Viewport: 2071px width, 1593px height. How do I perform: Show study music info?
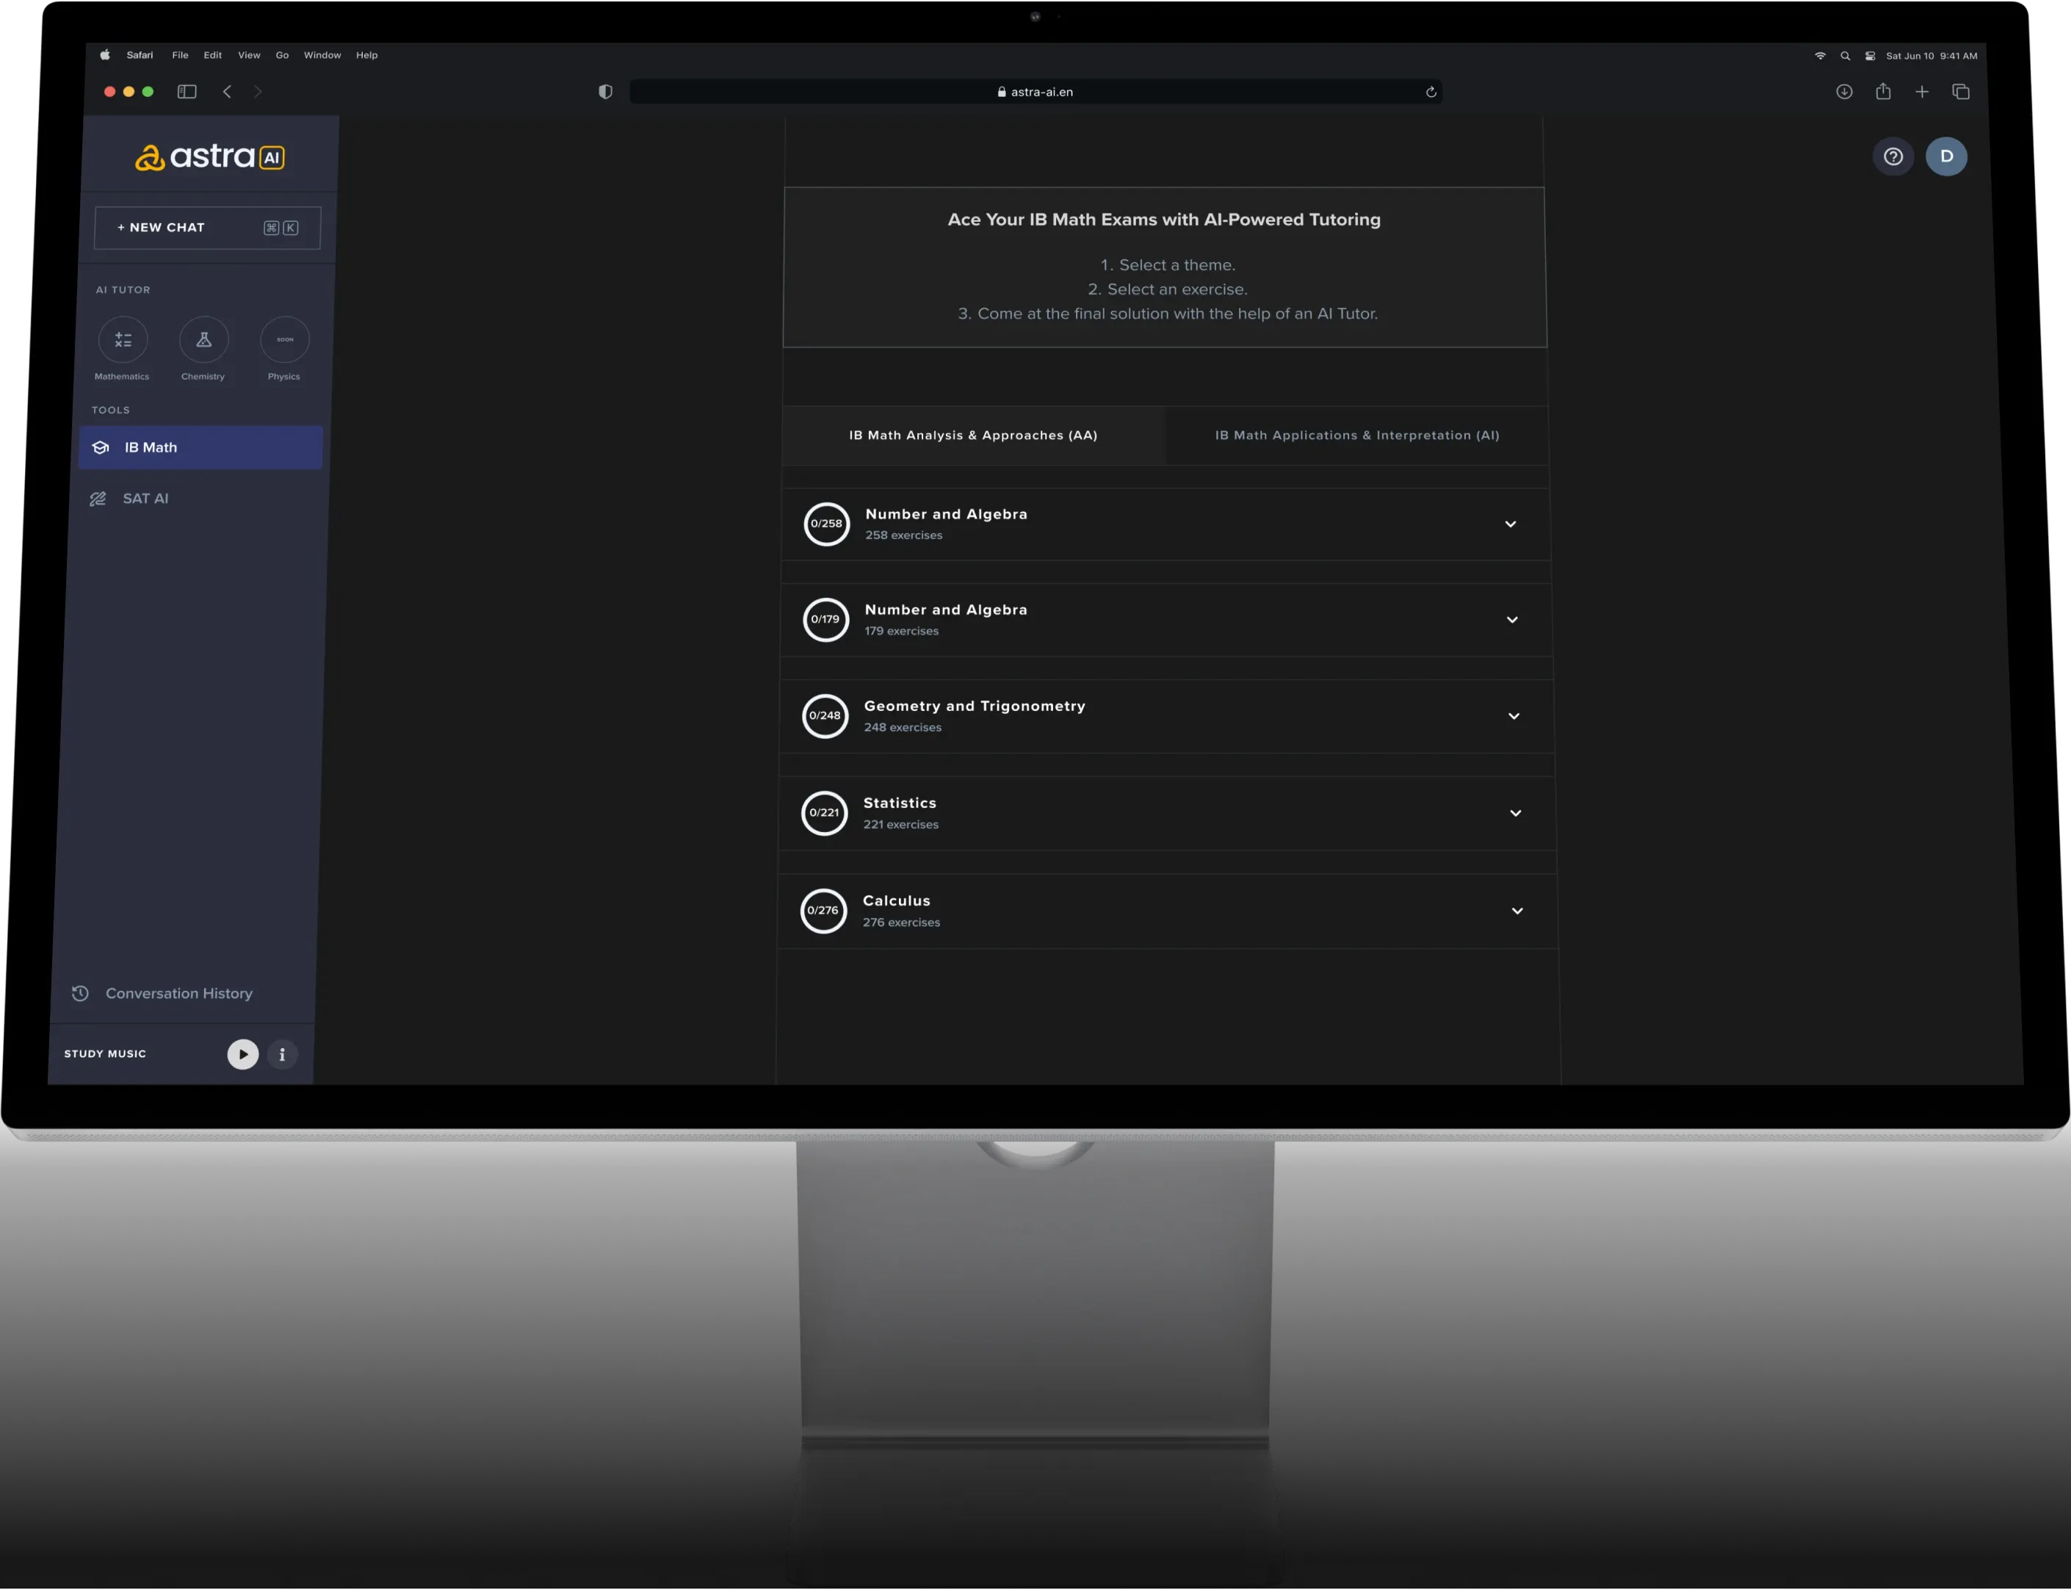pos(281,1055)
